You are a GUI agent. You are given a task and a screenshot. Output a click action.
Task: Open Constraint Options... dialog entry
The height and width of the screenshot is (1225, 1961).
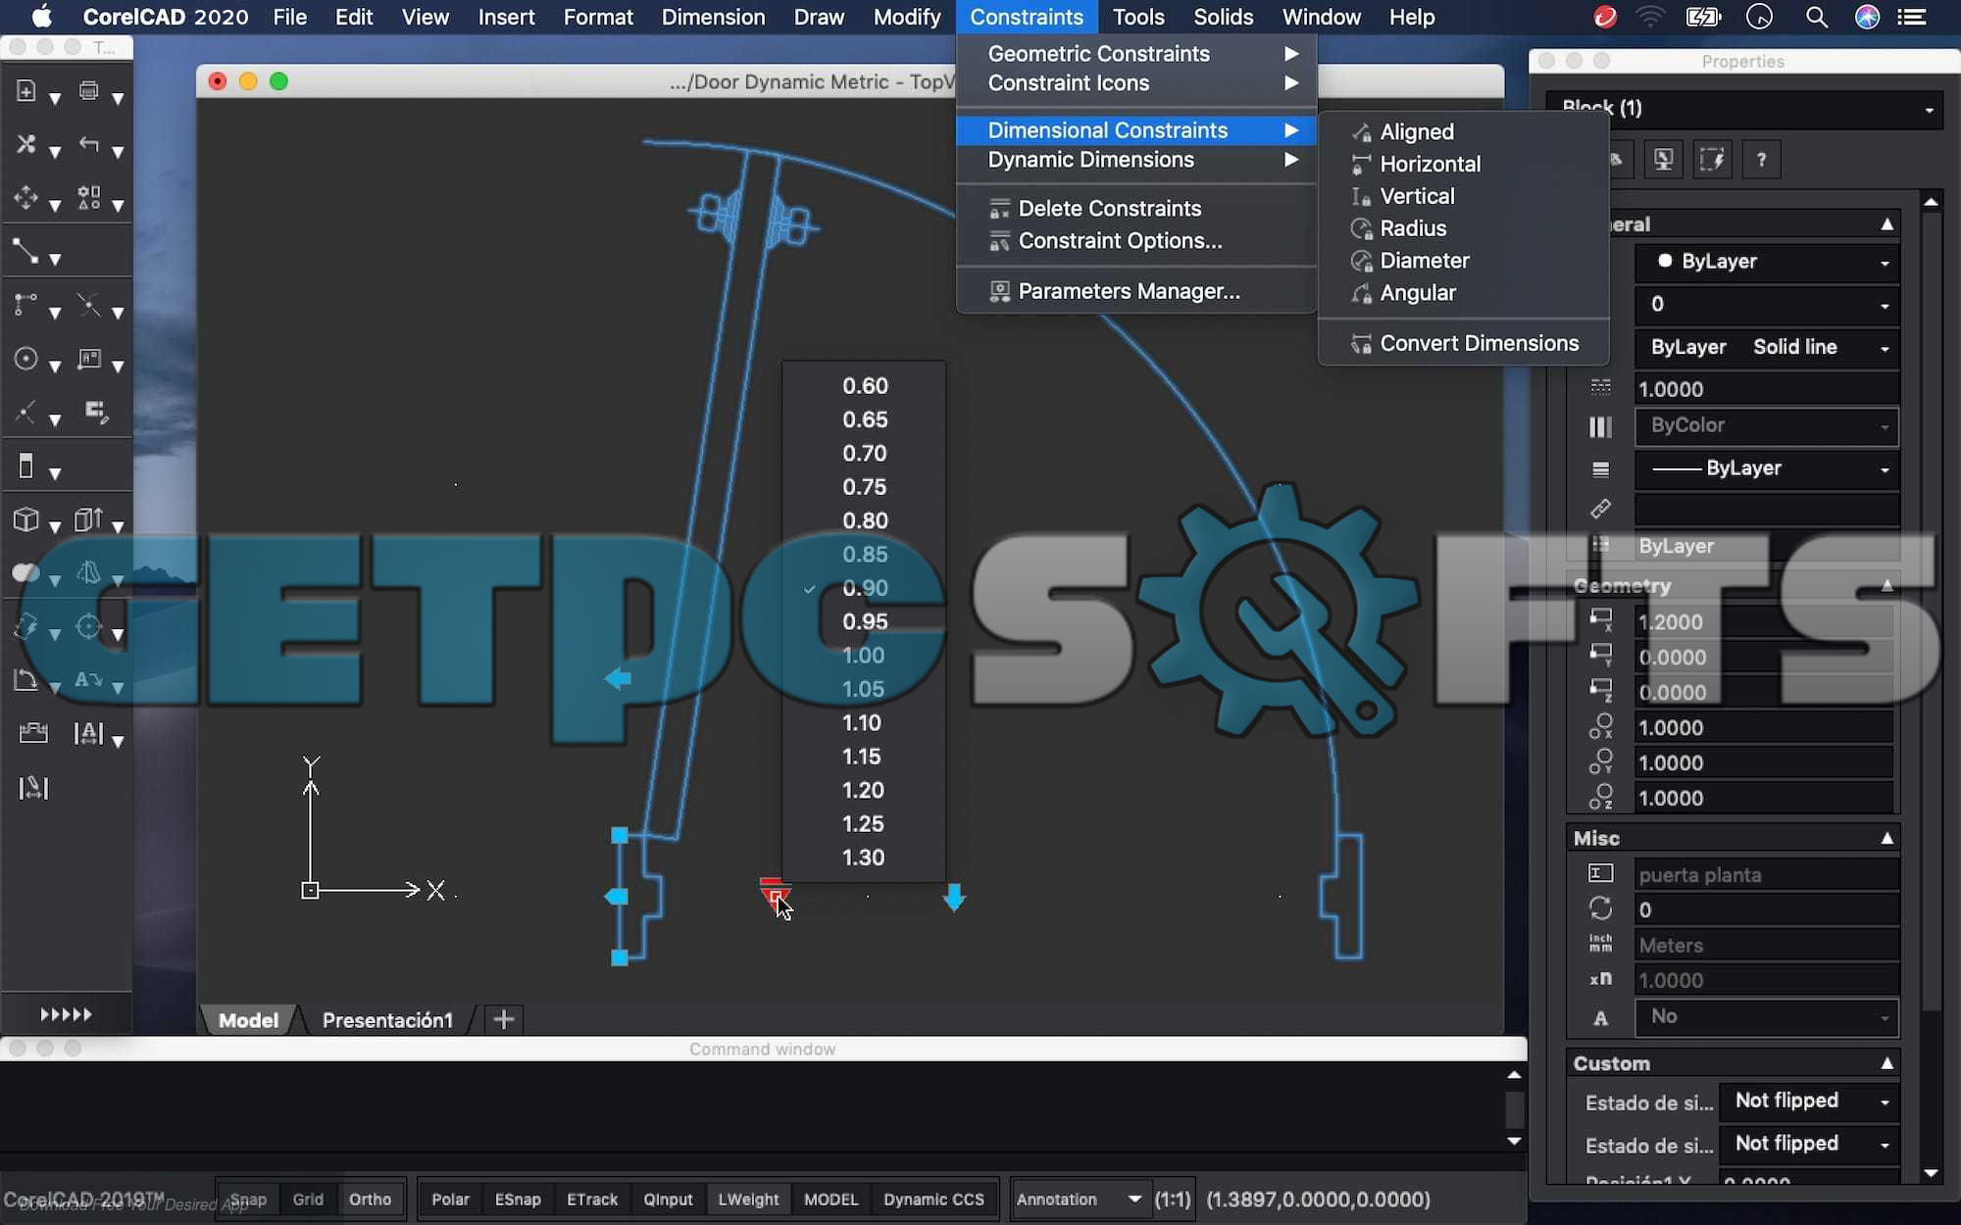click(x=1136, y=240)
